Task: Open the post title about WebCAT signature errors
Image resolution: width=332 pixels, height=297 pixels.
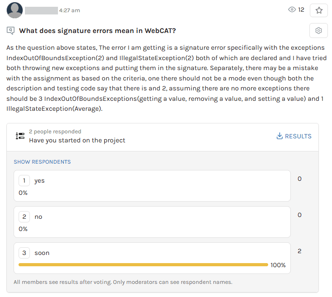Action: [x=97, y=31]
